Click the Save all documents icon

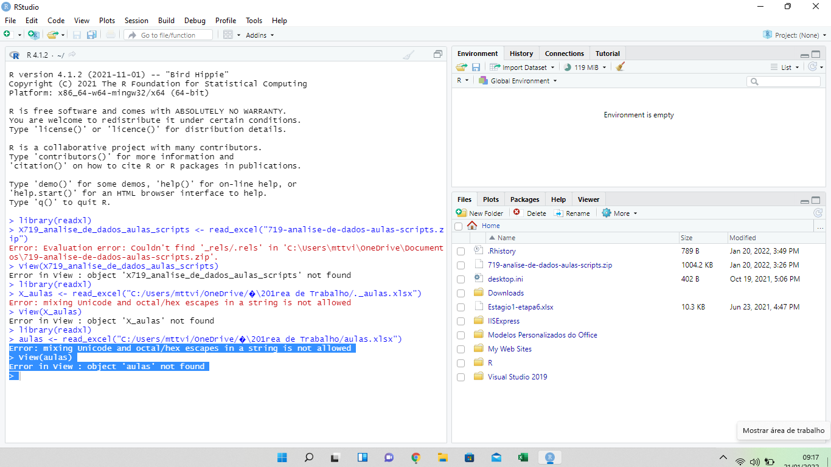(91, 35)
